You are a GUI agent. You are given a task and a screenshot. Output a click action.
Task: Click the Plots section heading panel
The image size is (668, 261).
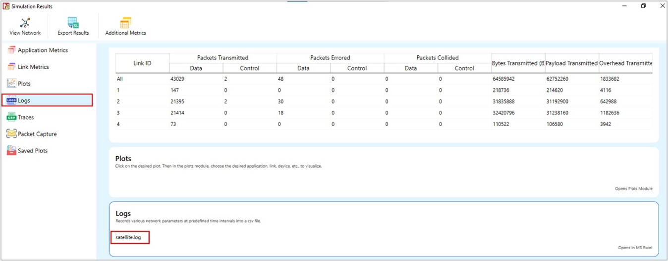[123, 159]
